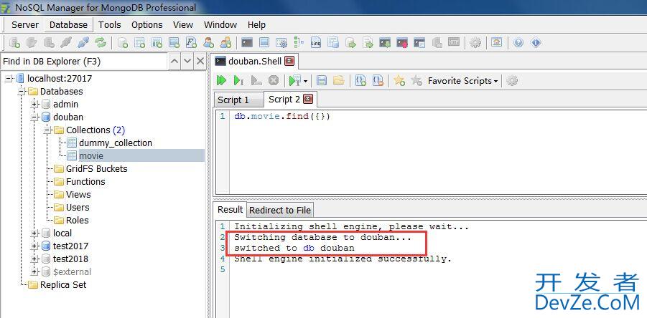Click the home picture toolbar icon
This screenshot has width=647, height=318.
coord(496,42)
